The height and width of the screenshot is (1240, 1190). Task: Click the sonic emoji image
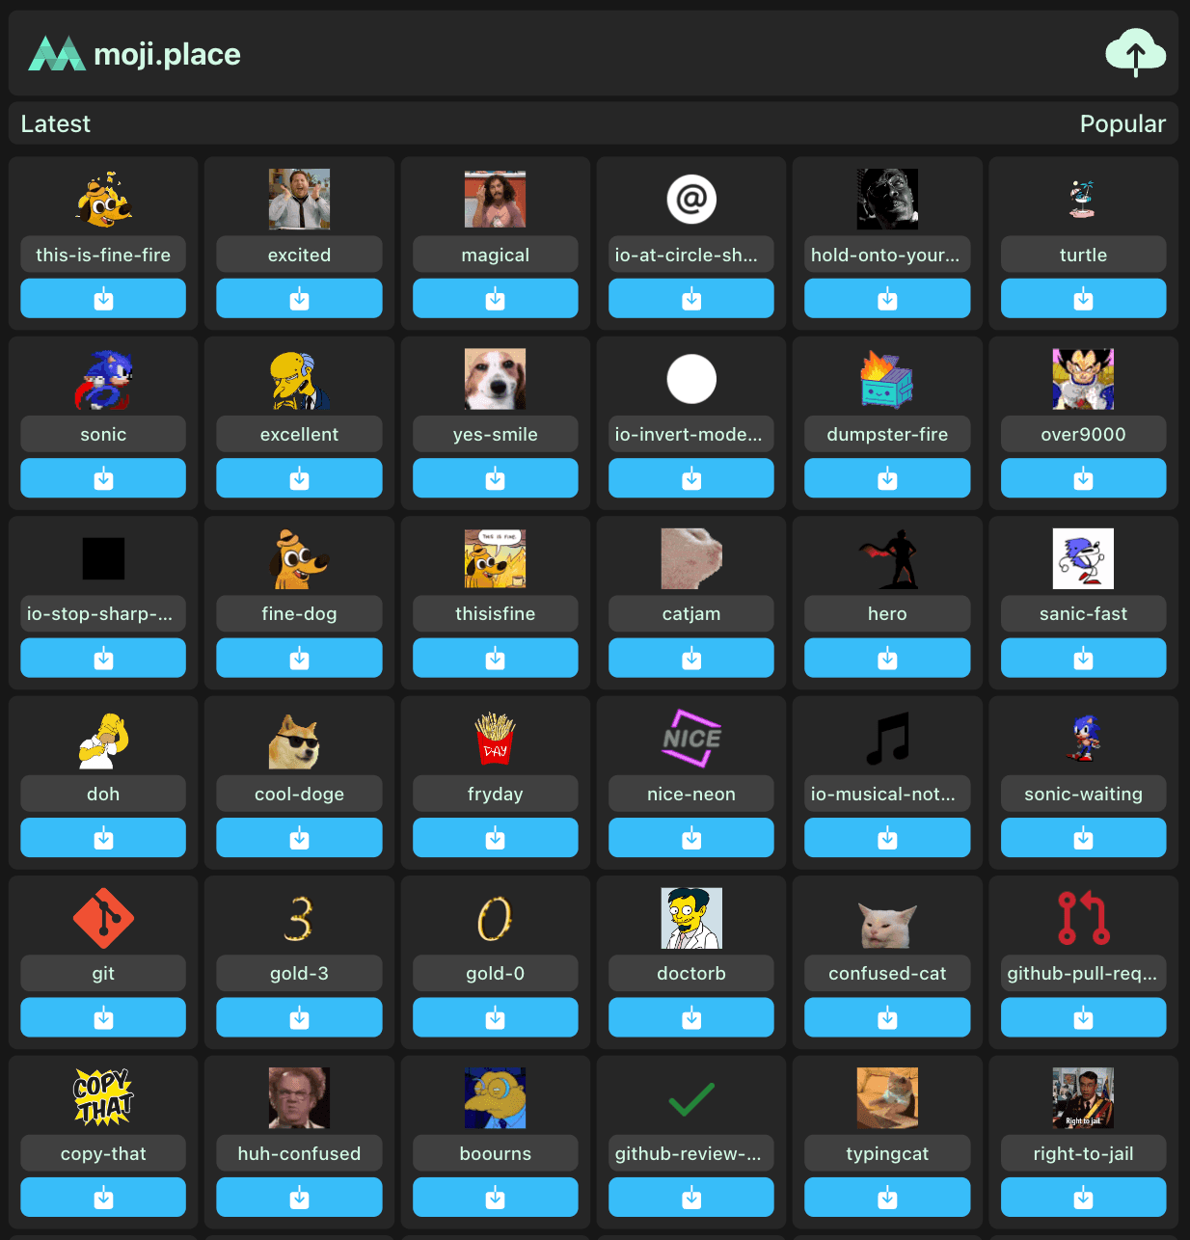(103, 379)
